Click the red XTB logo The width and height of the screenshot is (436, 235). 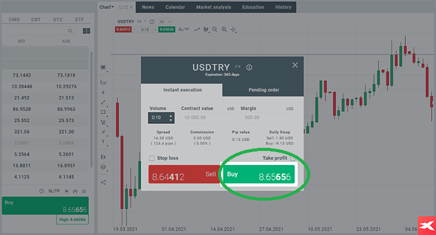point(427,226)
